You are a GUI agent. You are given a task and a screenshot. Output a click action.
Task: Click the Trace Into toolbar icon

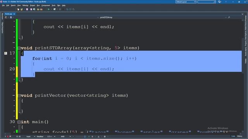[67, 9]
